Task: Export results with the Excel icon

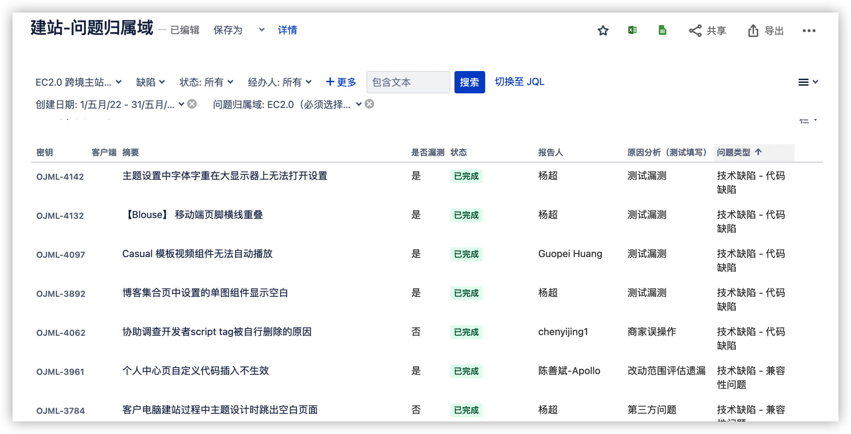Action: tap(632, 30)
